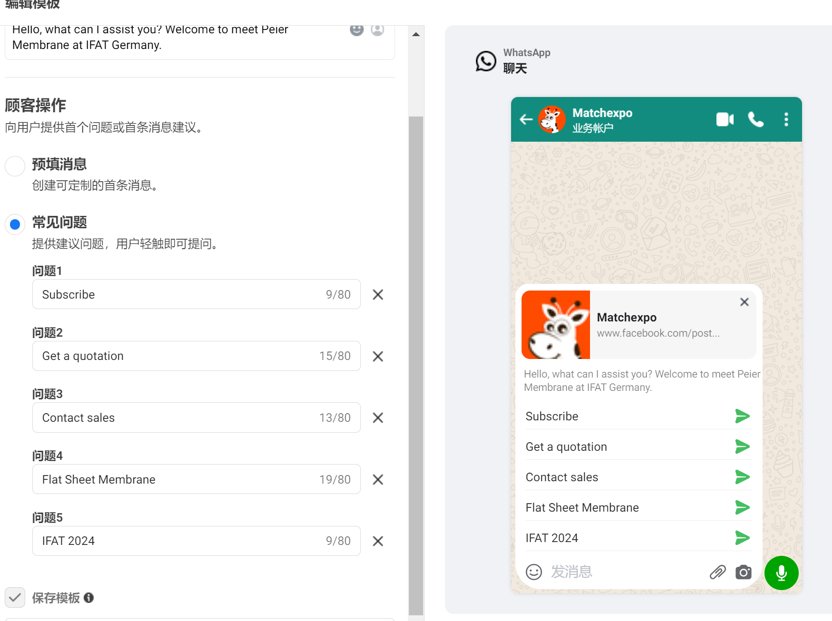Click Matchexpo avatar in chat header

tap(552, 119)
